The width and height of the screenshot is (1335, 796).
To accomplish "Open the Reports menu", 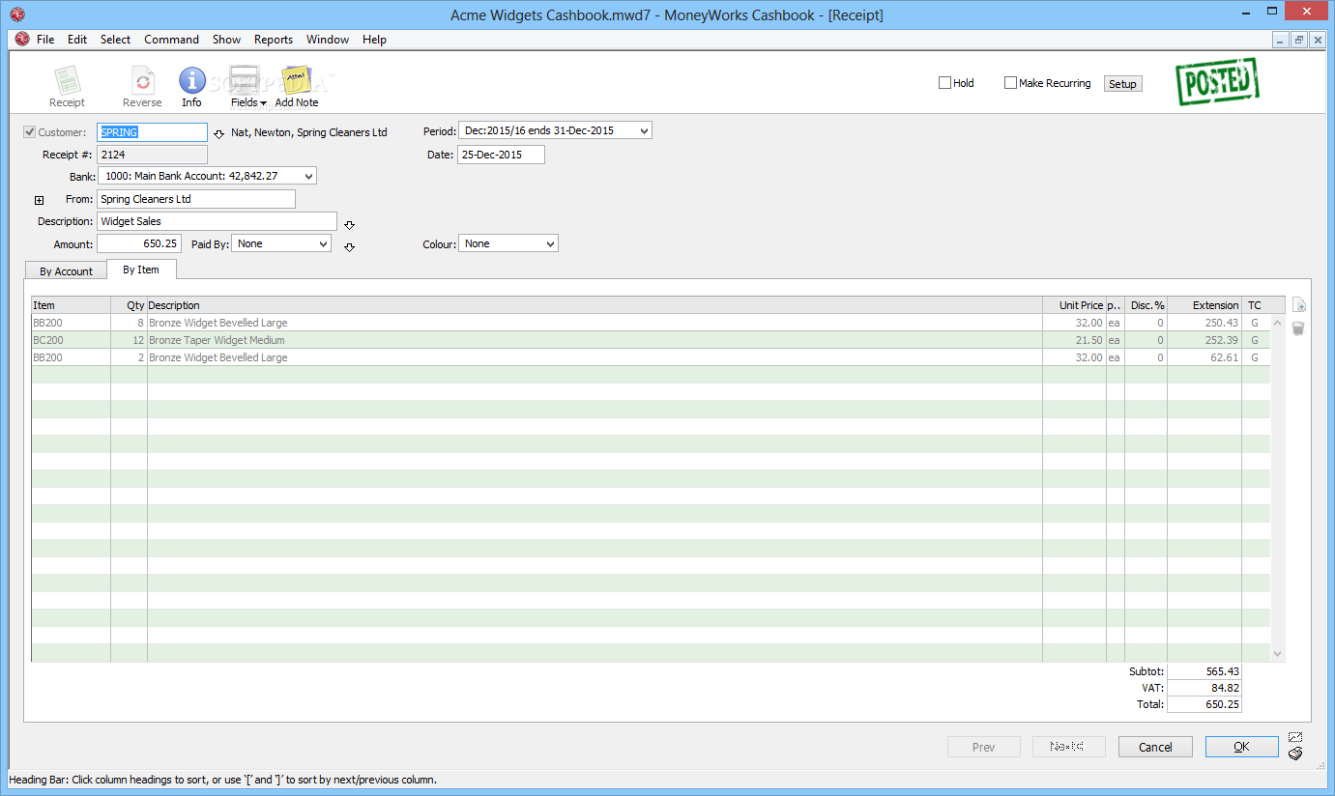I will click(274, 40).
